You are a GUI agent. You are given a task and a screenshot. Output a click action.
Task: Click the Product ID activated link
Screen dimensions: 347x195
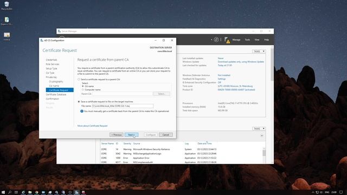tap(236, 90)
